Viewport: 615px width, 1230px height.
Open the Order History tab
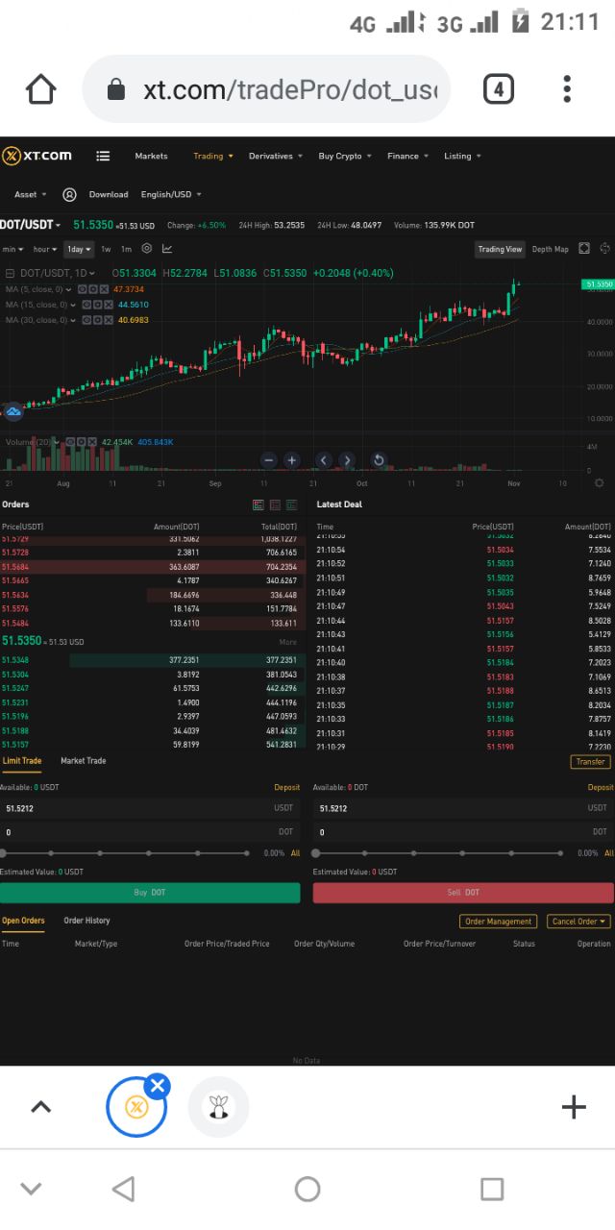86,921
